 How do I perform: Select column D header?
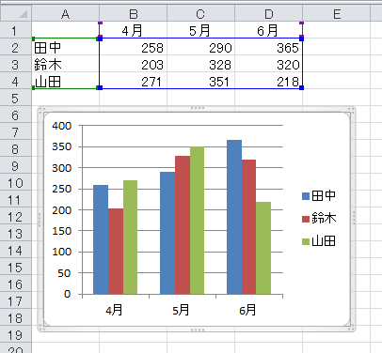coord(269,14)
